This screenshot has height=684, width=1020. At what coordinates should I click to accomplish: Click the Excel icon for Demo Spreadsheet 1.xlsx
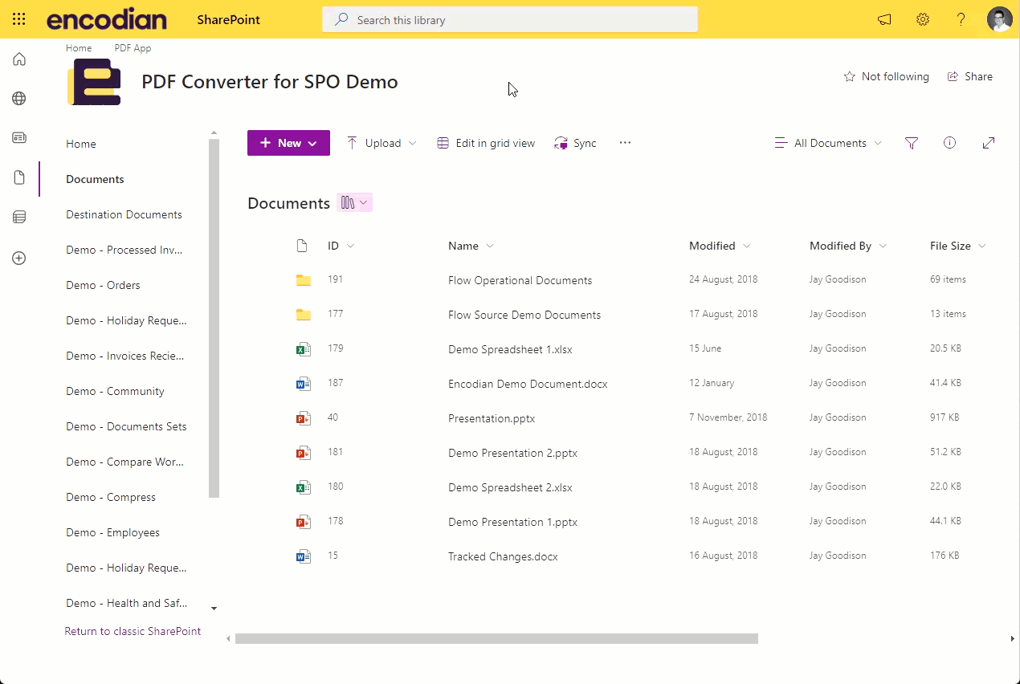coord(303,349)
